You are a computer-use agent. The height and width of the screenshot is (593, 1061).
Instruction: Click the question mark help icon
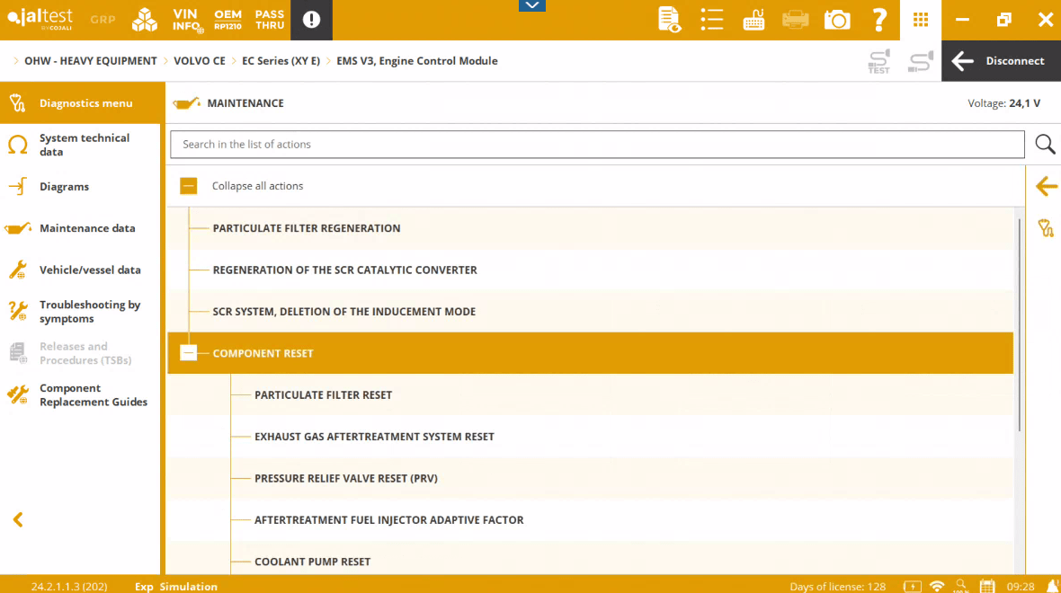point(879,20)
